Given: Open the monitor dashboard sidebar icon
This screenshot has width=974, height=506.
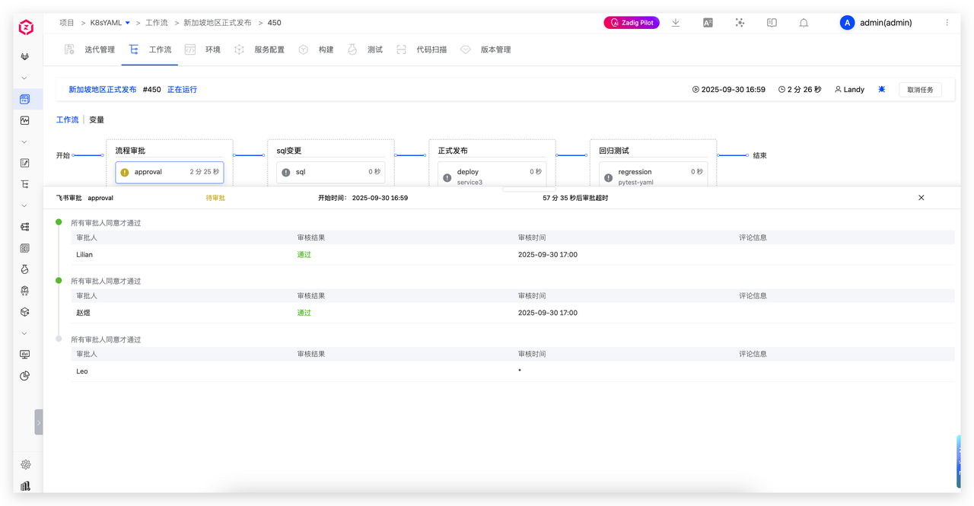Looking at the screenshot, I should 25,355.
